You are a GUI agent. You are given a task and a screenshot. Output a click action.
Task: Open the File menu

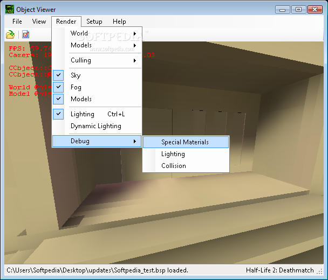tap(17, 22)
